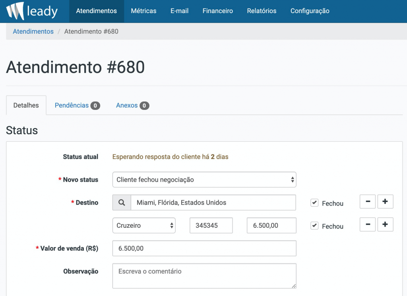Add a destination row with plus in Miami row
This screenshot has height=296, width=407.
point(385,202)
